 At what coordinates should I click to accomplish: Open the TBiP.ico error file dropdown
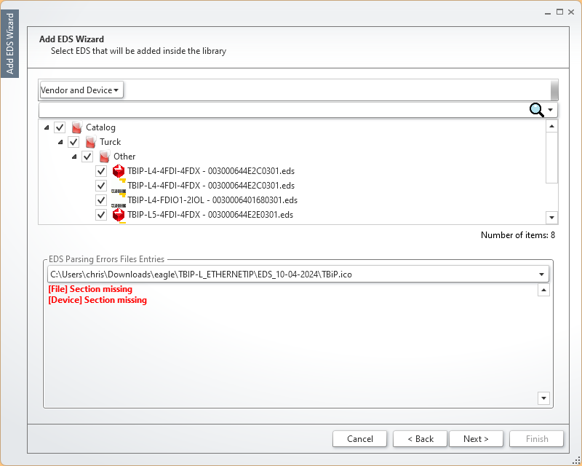541,275
